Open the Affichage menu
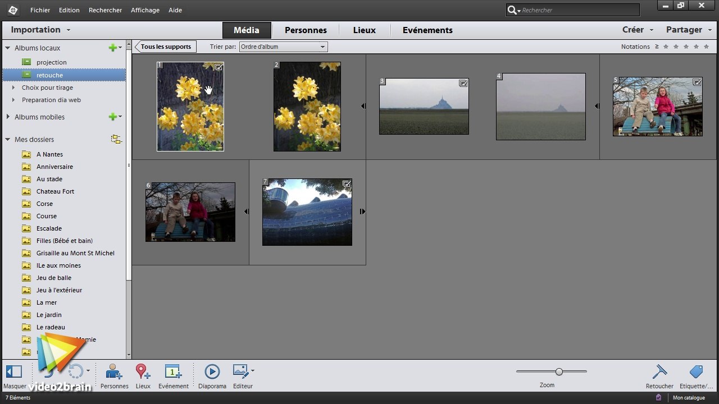 coord(145,10)
